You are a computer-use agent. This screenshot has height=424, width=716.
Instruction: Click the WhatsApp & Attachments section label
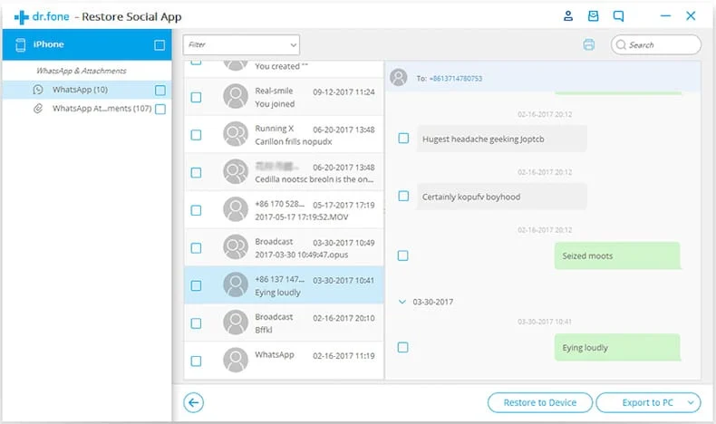coord(82,71)
